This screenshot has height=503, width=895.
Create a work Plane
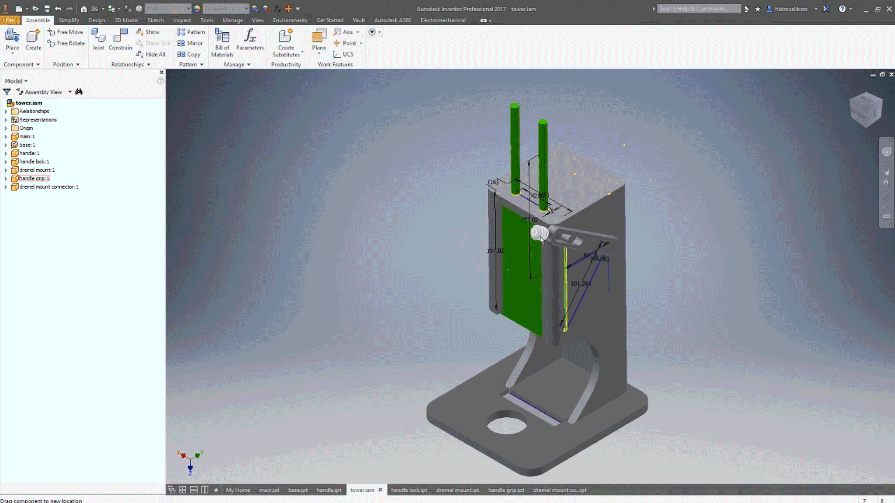tap(319, 41)
